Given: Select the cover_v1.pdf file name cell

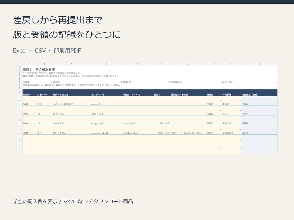Looking at the screenshot, I should pyautogui.click(x=107, y=101).
